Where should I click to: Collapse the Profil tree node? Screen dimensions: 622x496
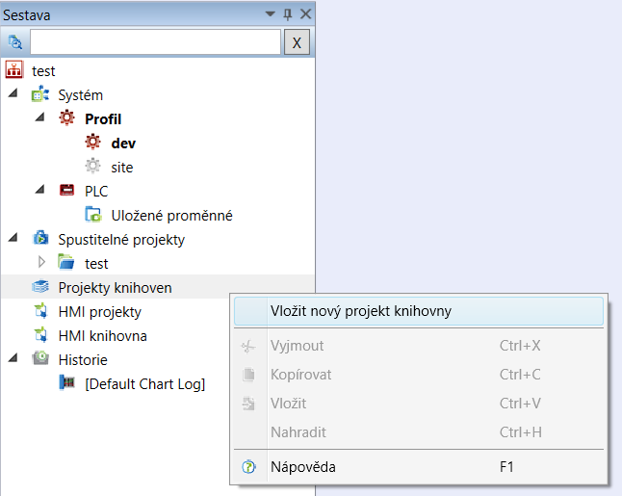(x=40, y=117)
